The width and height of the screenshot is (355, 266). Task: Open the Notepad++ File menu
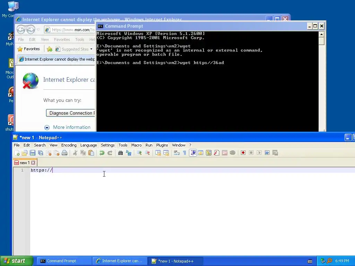click(17, 145)
